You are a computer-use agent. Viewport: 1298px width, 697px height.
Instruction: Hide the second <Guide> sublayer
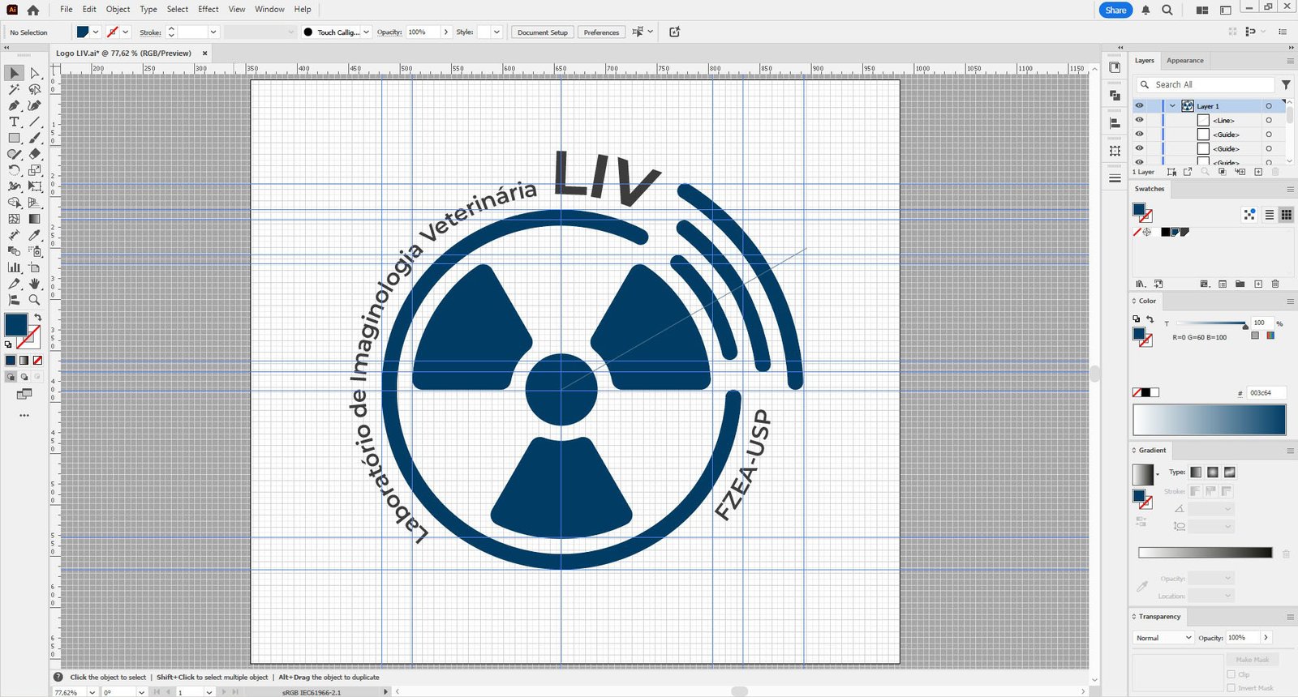click(1139, 148)
